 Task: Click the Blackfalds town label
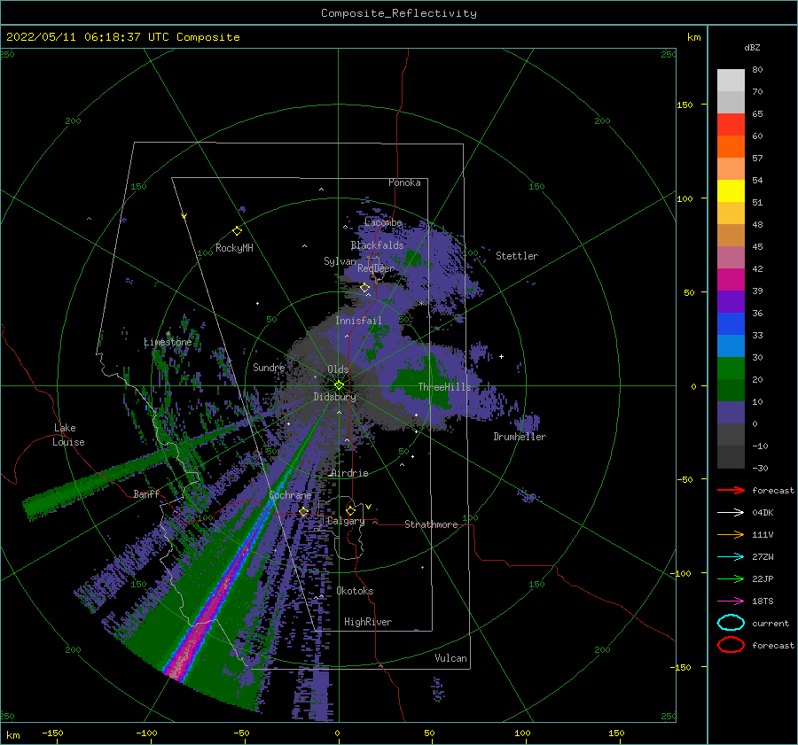[377, 245]
